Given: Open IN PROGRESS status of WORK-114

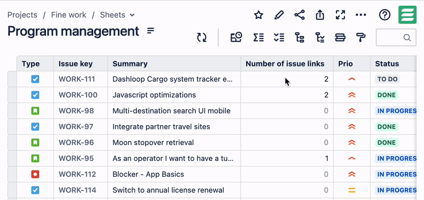Looking at the screenshot, I should tap(396, 191).
